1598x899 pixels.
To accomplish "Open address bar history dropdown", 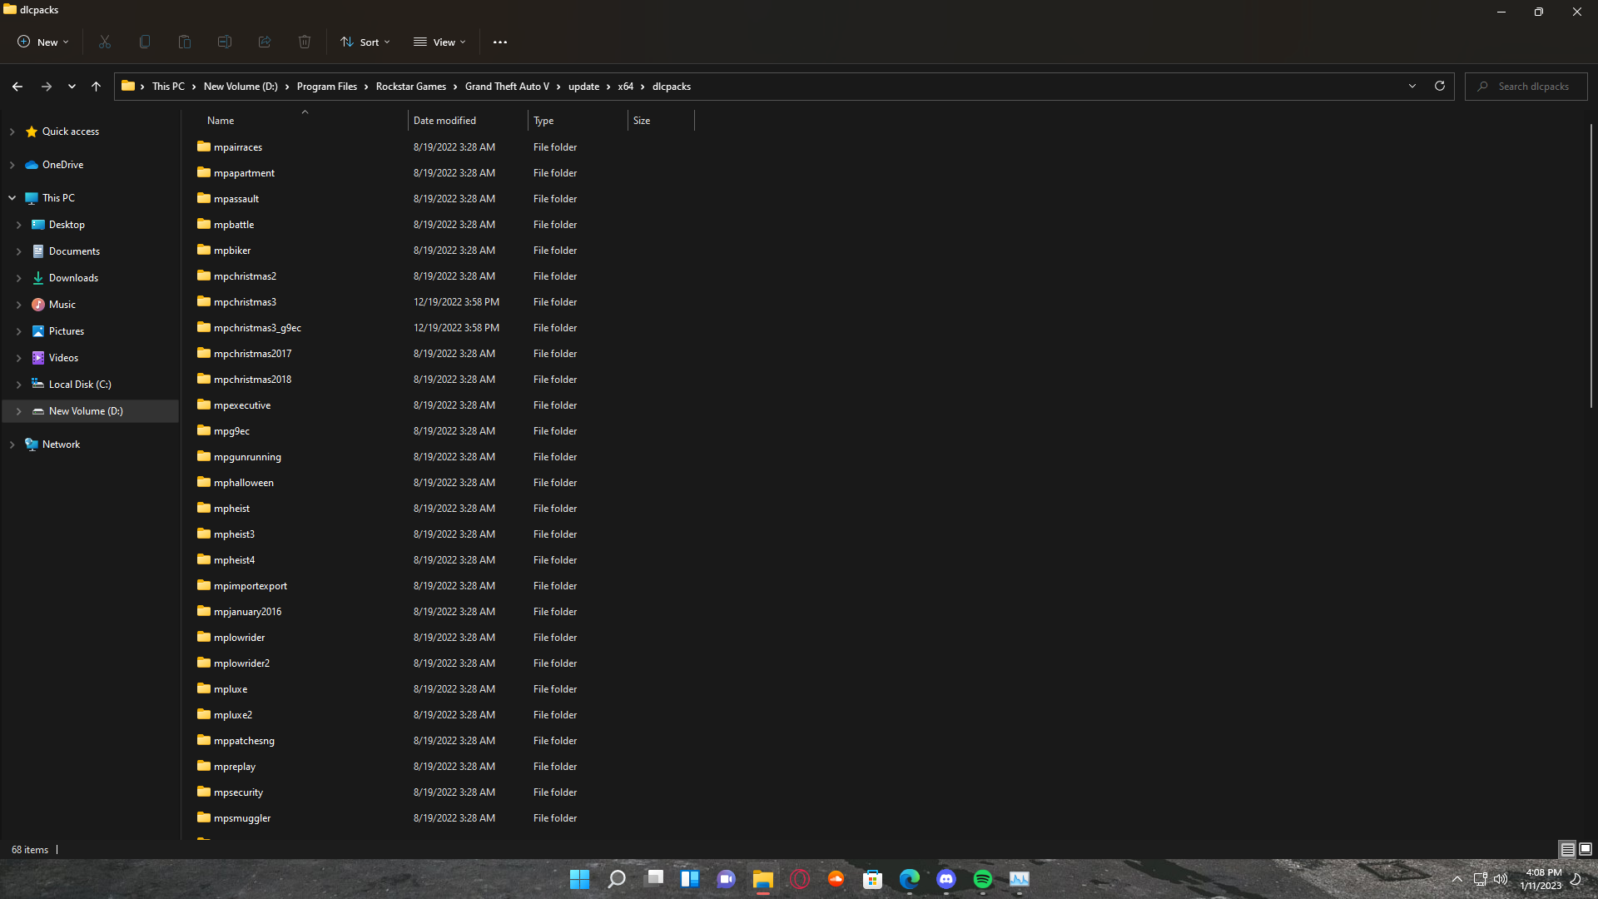I will [x=1412, y=86].
